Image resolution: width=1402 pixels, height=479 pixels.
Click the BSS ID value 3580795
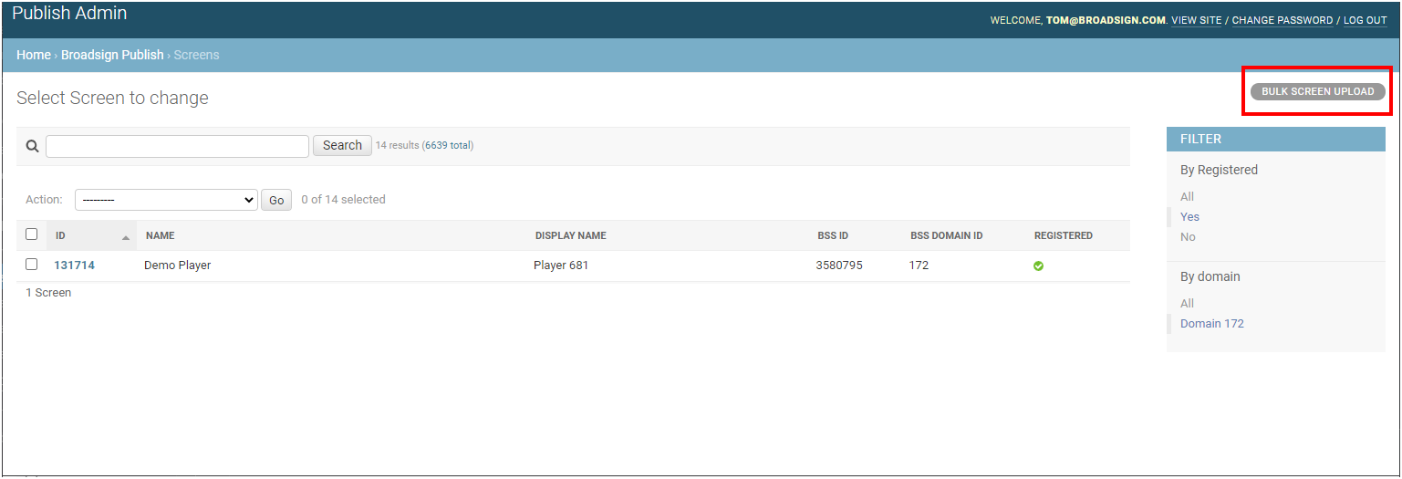point(839,266)
